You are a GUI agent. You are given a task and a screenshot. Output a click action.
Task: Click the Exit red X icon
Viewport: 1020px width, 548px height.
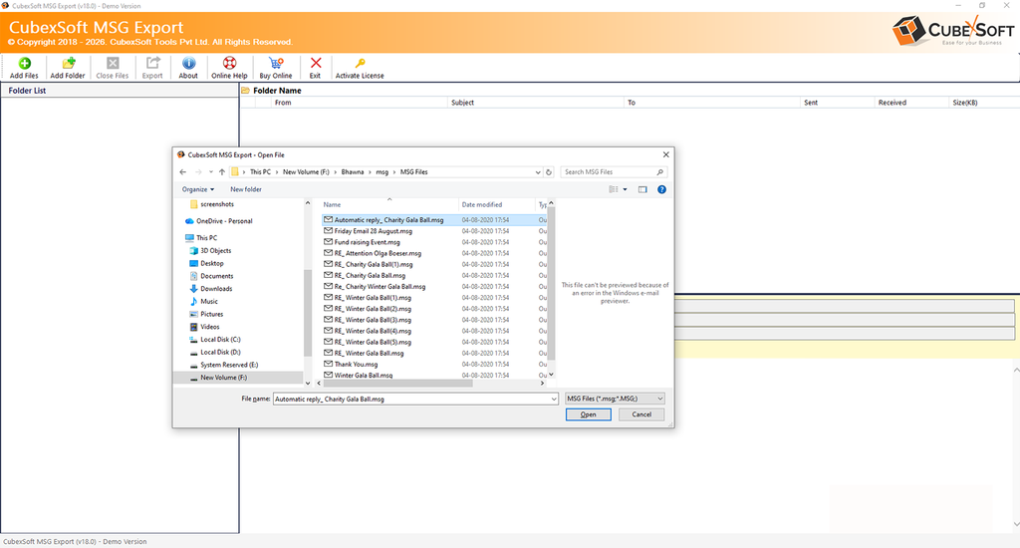coord(316,63)
